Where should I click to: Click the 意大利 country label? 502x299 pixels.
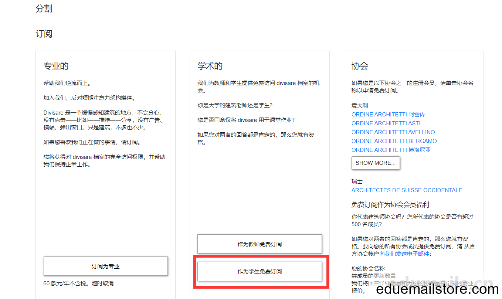click(x=360, y=106)
